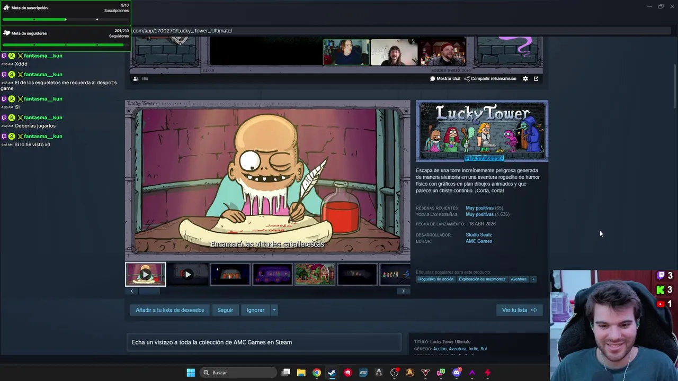Open the purple arrow app in taskbar
This screenshot has height=381, width=678.
point(472,373)
